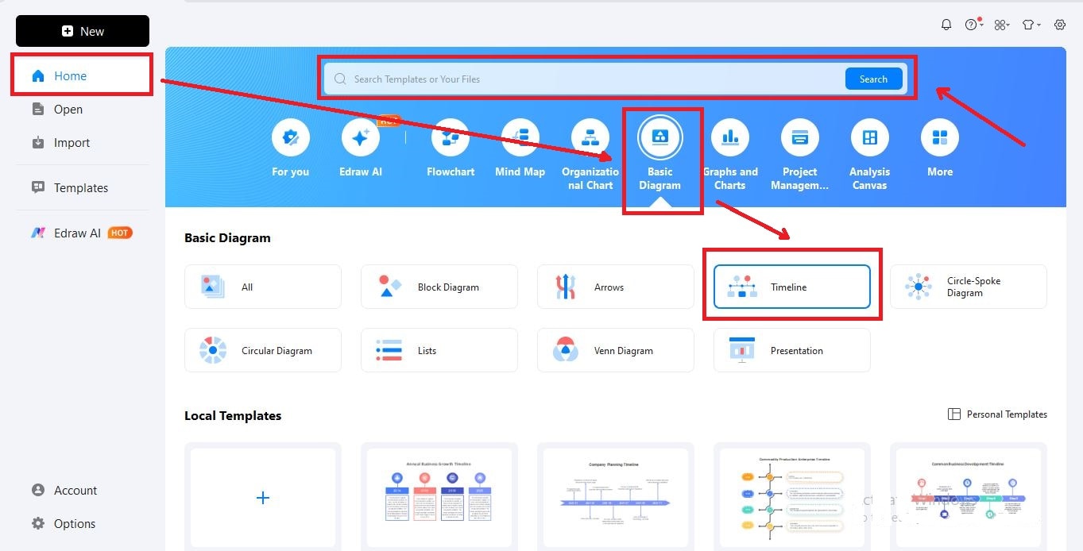Expand the help question-mark dropdown
Screen dimensions: 1083x551
pos(972,24)
